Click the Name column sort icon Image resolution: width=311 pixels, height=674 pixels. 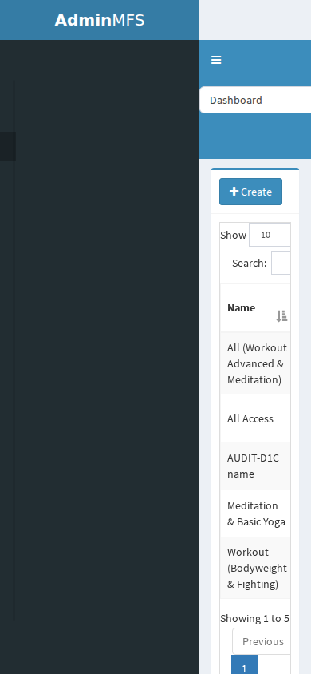pyautogui.click(x=281, y=316)
